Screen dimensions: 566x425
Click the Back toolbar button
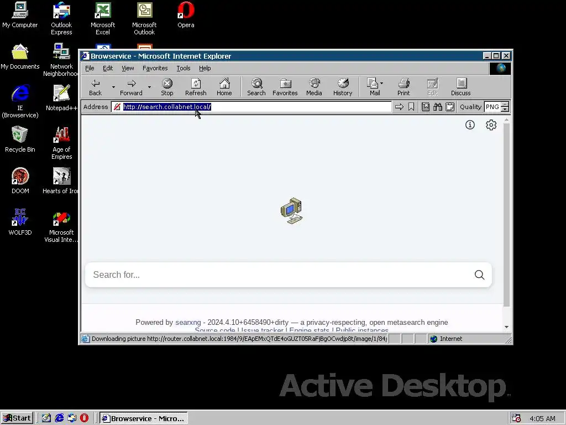point(95,87)
